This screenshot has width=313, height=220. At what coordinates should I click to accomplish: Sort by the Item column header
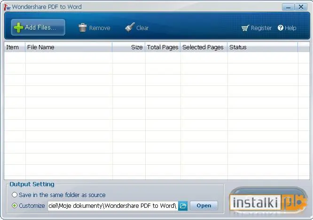pyautogui.click(x=15, y=47)
